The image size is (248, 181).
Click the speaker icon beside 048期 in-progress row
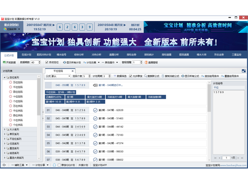coord(95,85)
